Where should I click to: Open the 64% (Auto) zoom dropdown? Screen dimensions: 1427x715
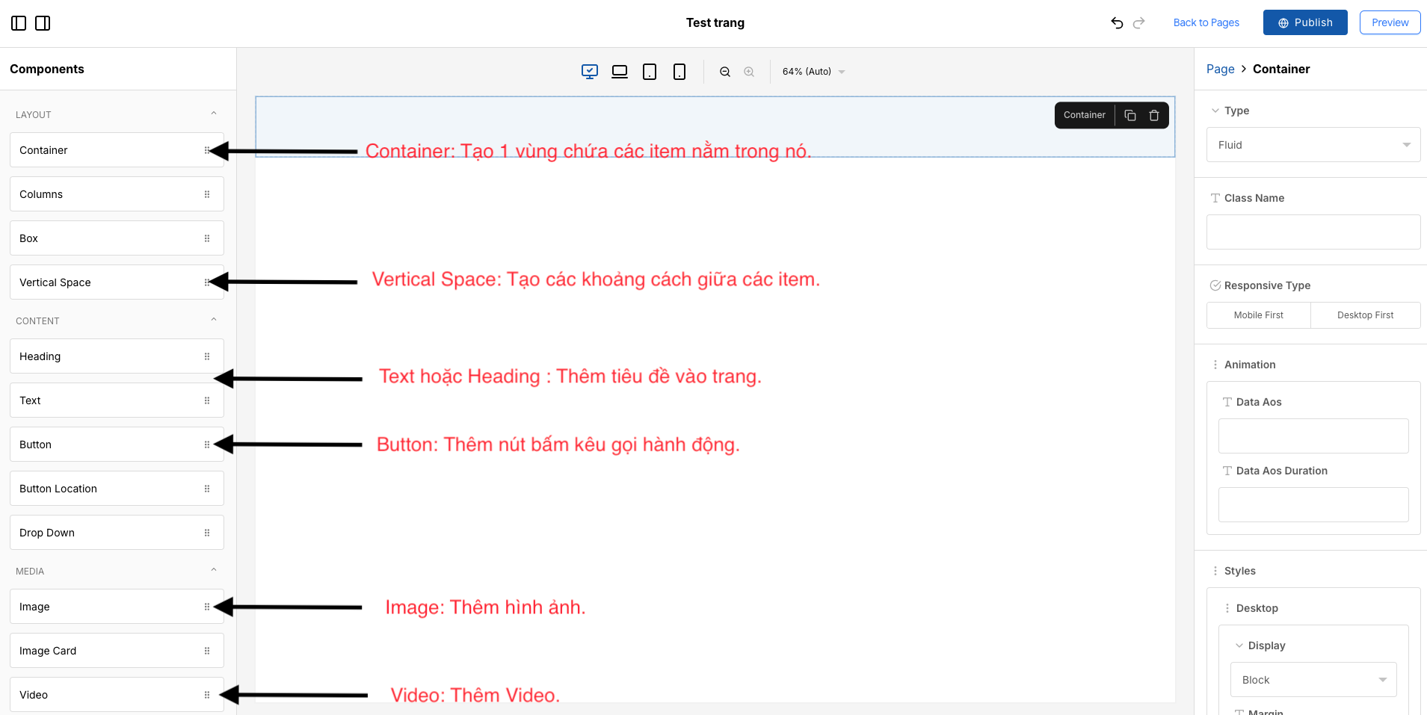tap(813, 72)
